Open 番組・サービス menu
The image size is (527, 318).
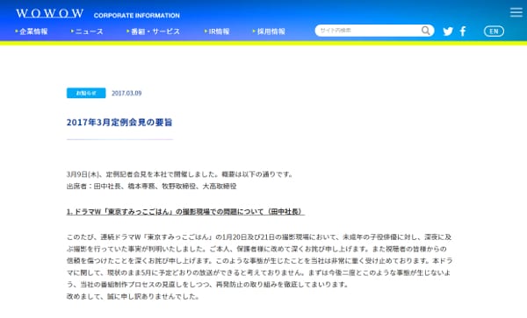click(154, 32)
